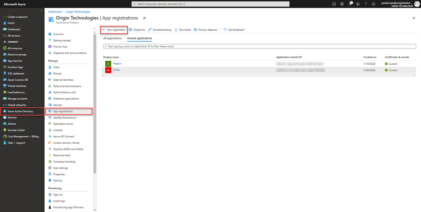Pin App registrations blade to dashboard
The width and height of the screenshot is (421, 212).
[144, 18]
